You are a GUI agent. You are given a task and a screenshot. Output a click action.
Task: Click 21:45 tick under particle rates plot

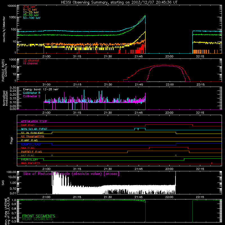point(139,85)
